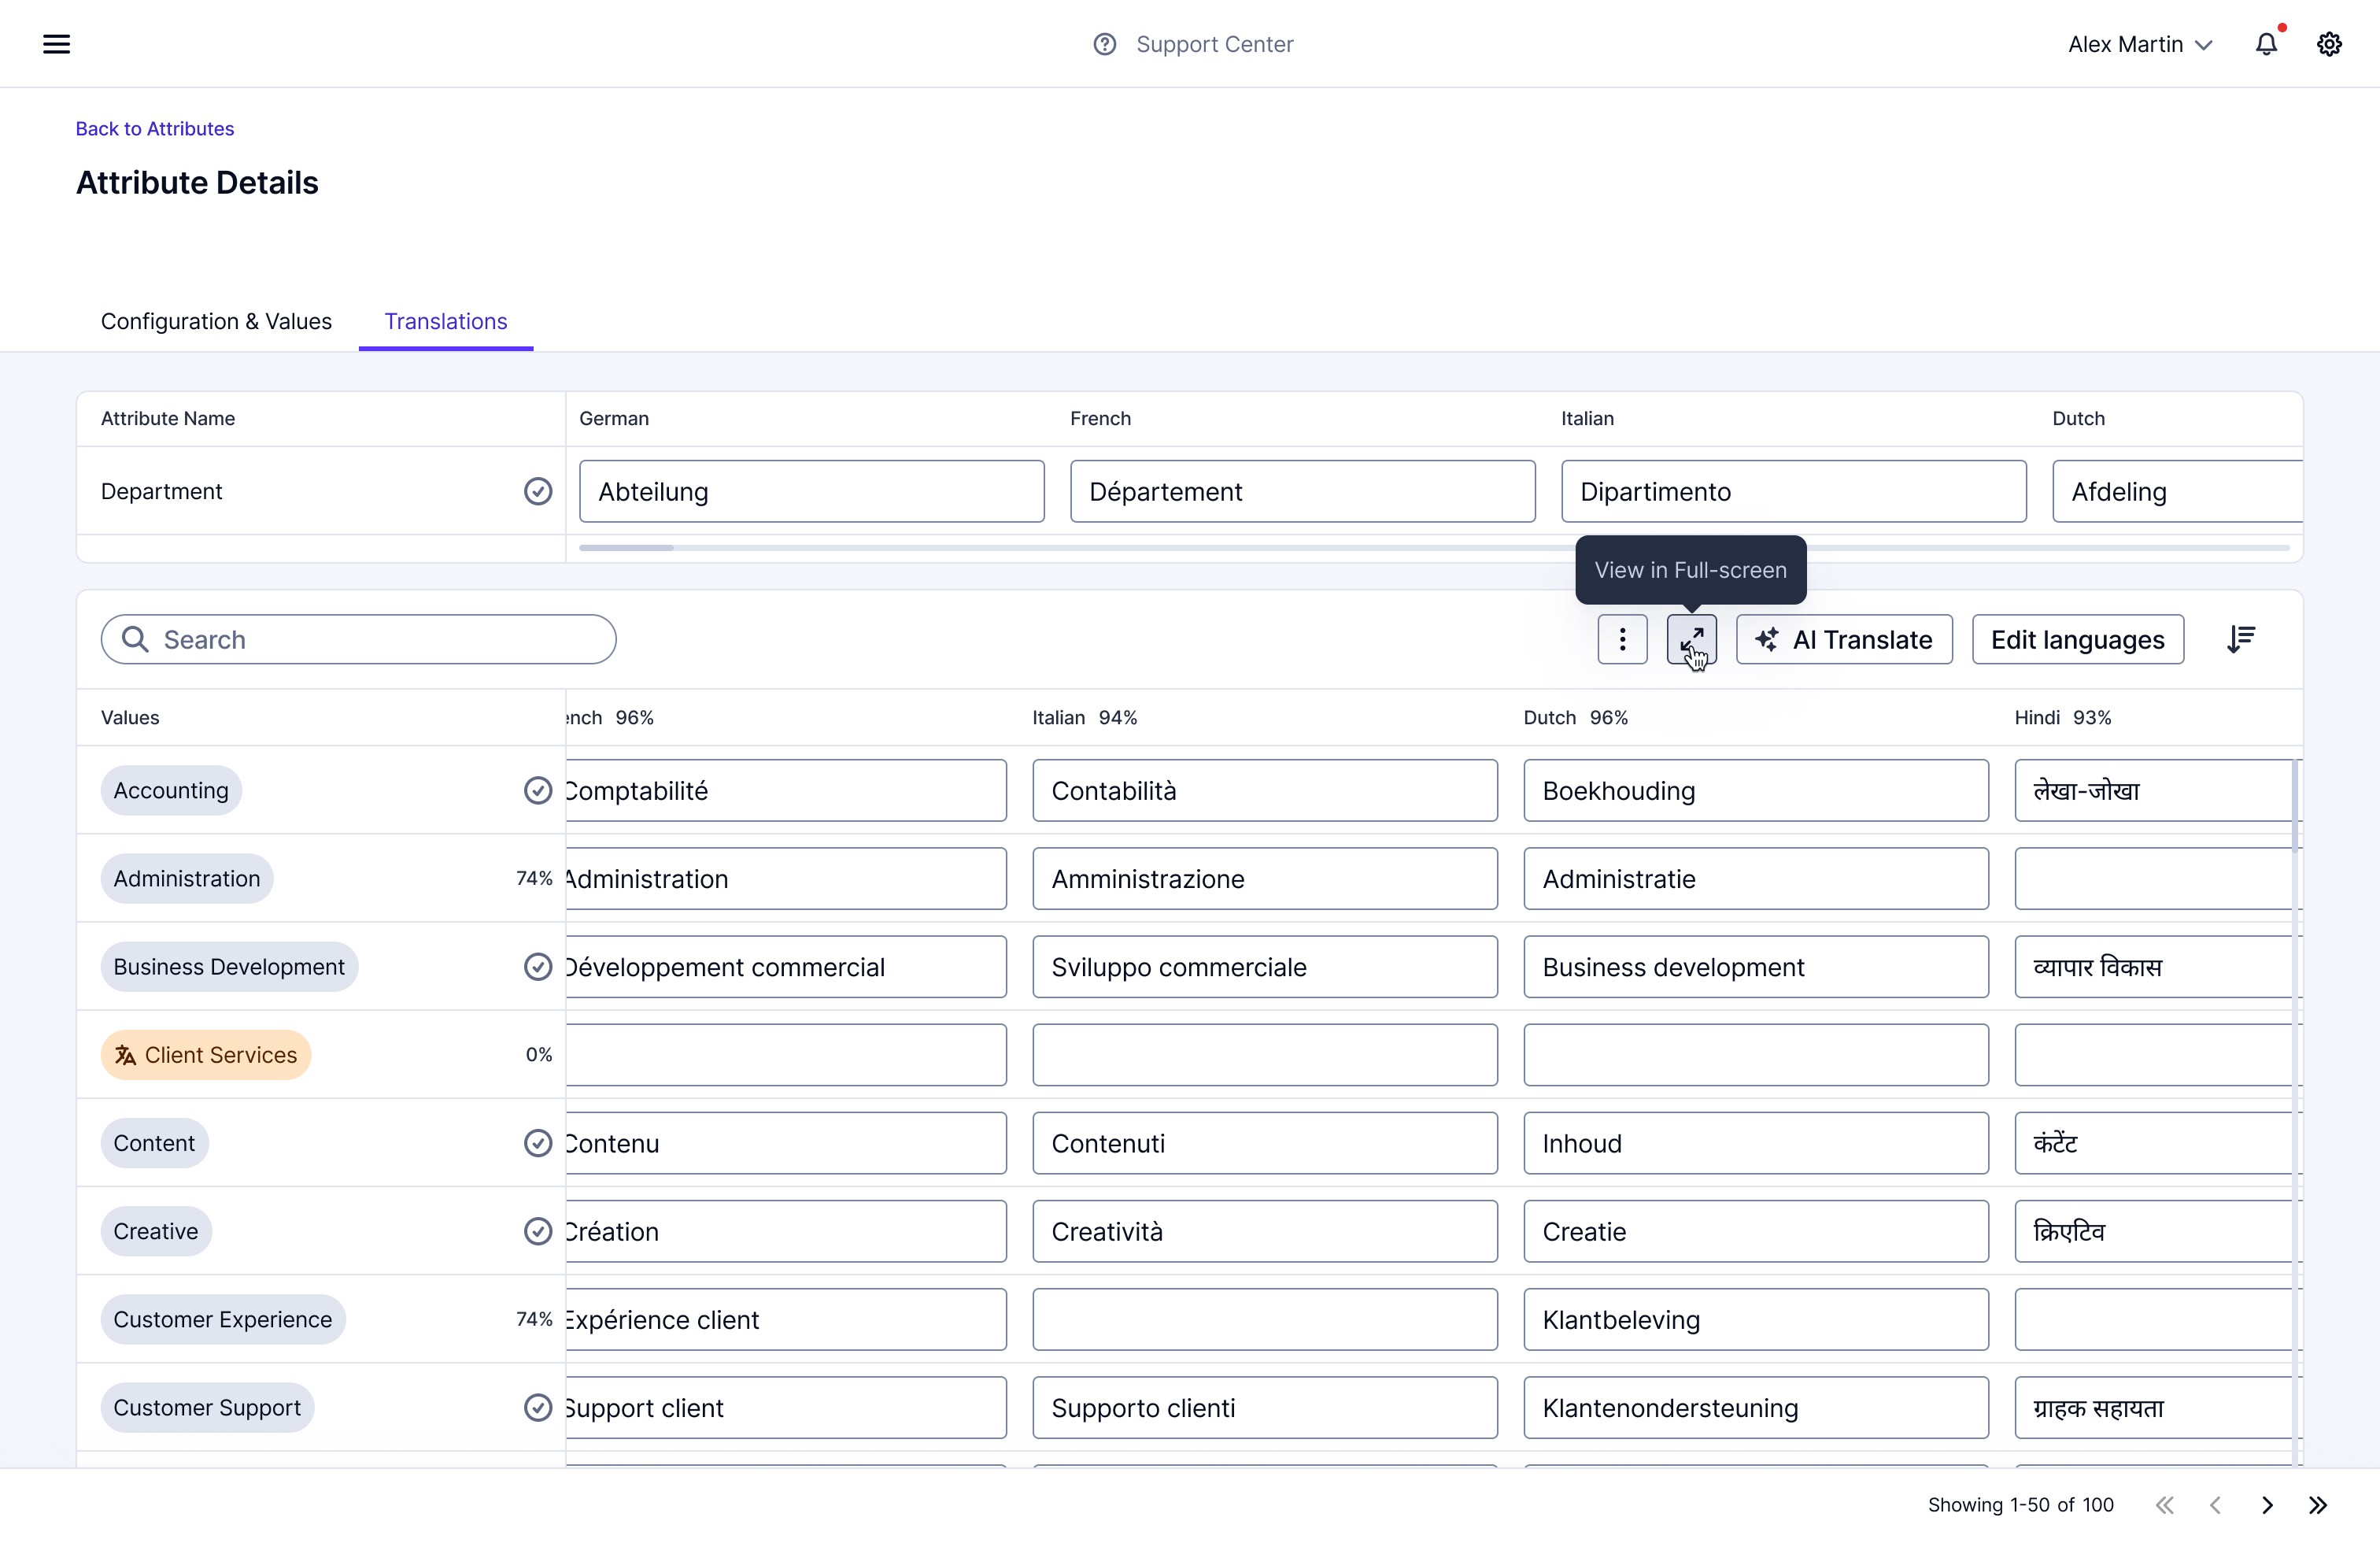2380x1543 pixels.
Task: Click the Customer Support completion checkmark
Action: pyautogui.click(x=538, y=1407)
